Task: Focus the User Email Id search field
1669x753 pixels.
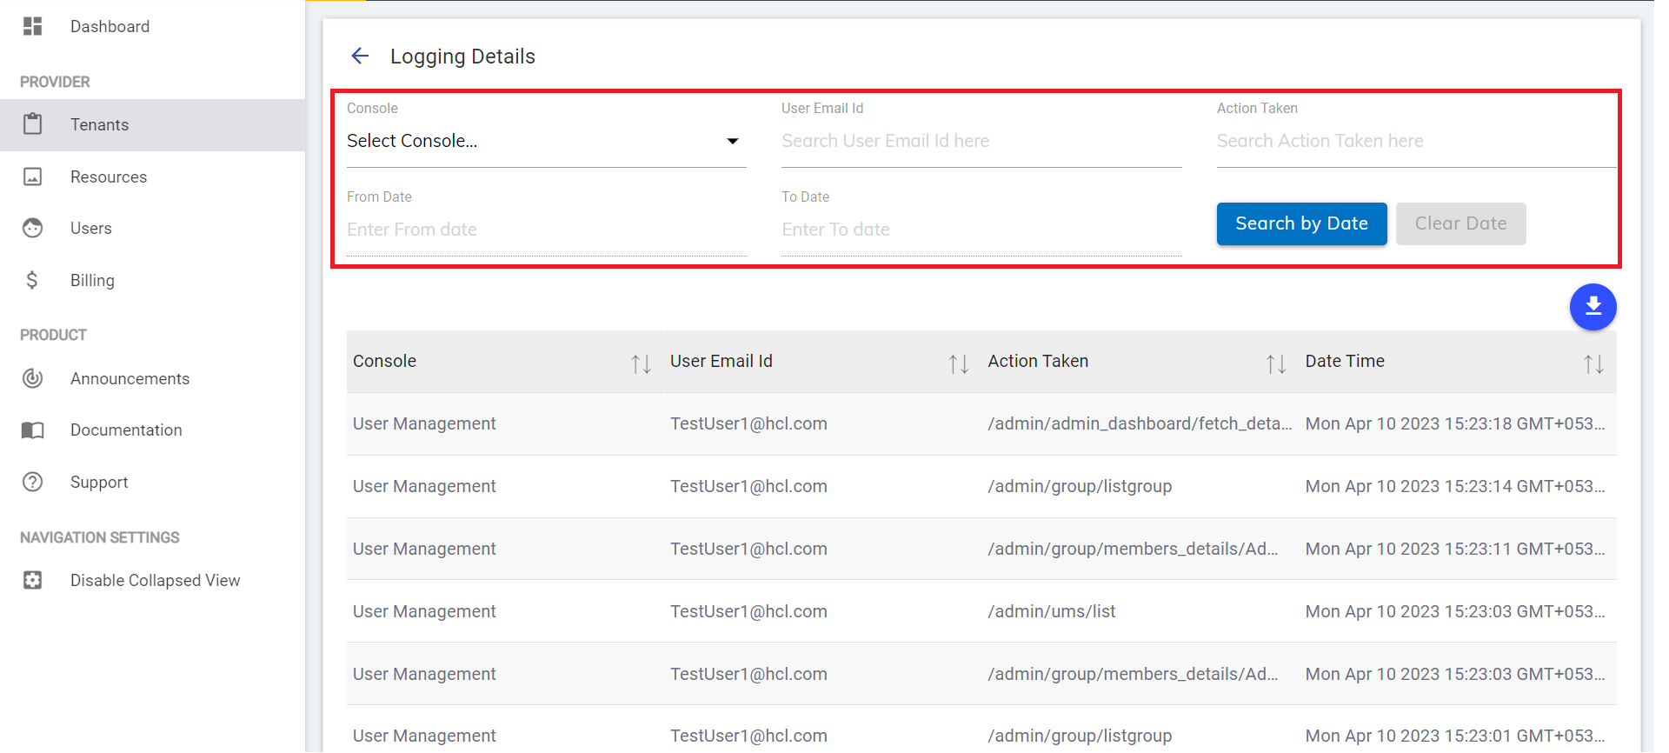Action: 981,141
